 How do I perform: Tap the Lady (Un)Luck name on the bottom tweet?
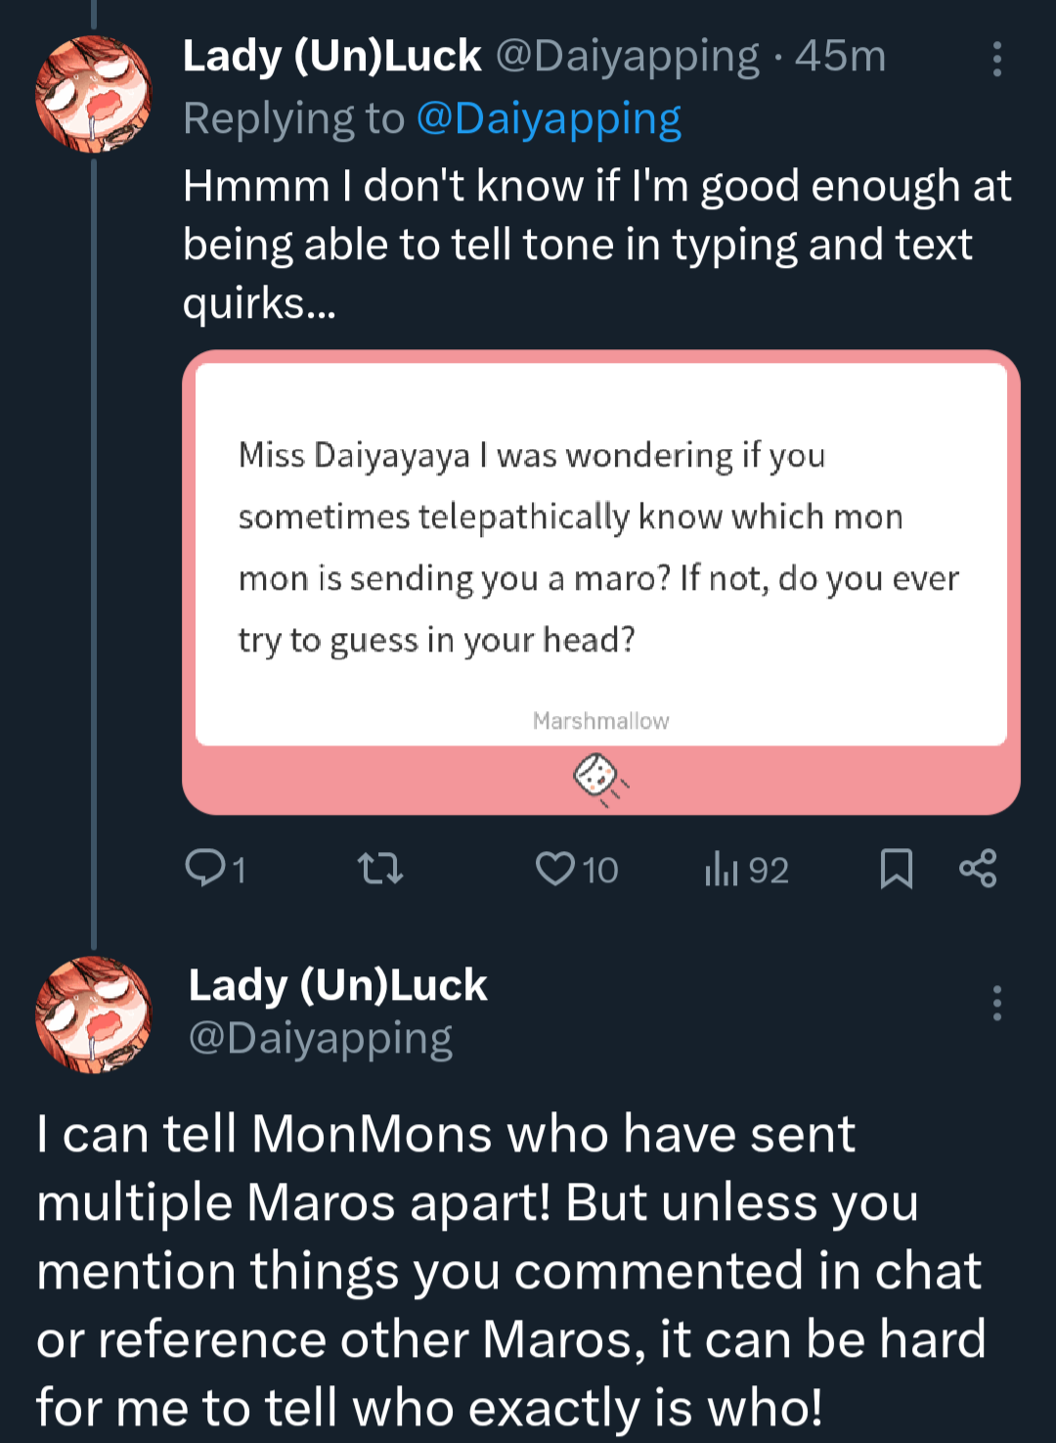click(337, 985)
